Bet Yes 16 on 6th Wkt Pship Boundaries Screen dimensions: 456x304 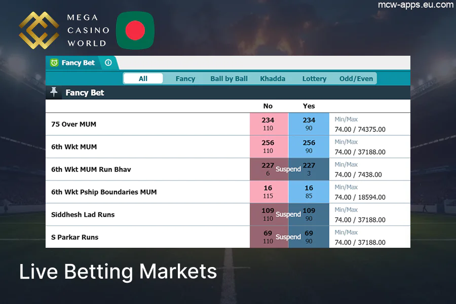click(309, 192)
